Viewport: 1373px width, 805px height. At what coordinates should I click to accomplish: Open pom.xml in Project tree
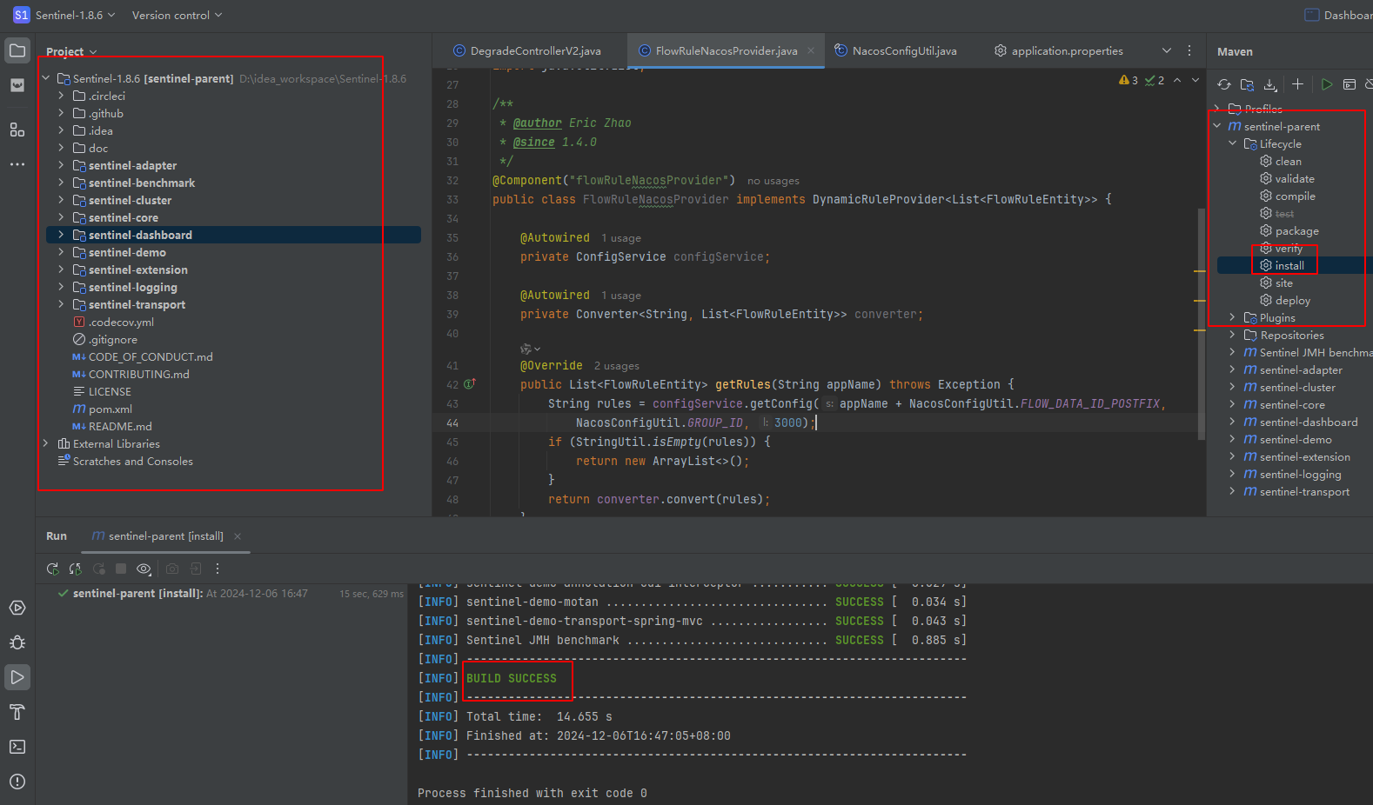coord(103,409)
